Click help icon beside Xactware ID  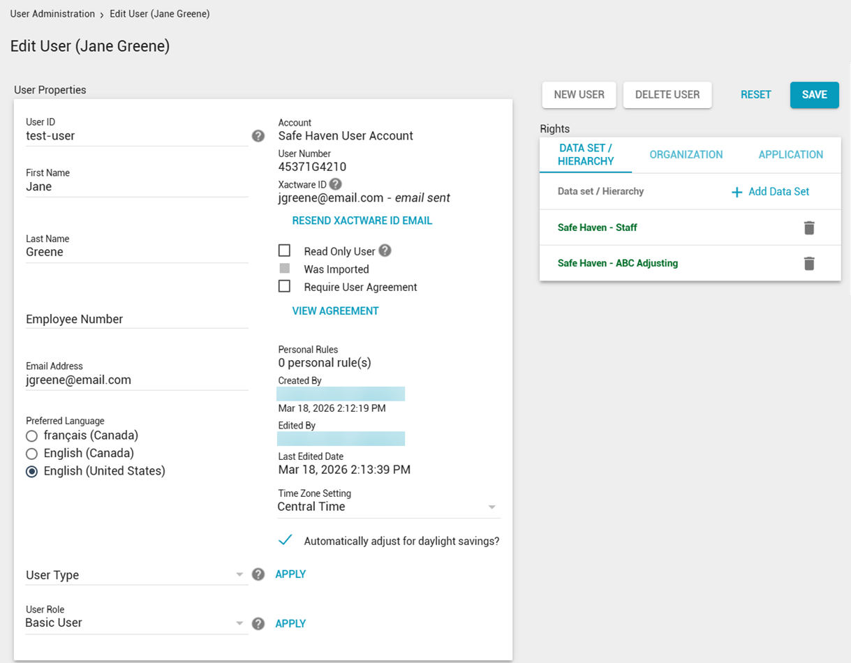335,184
